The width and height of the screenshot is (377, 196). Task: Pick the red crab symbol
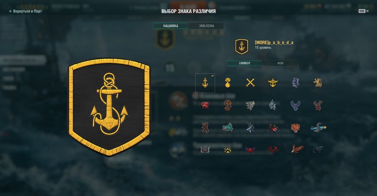point(250,149)
